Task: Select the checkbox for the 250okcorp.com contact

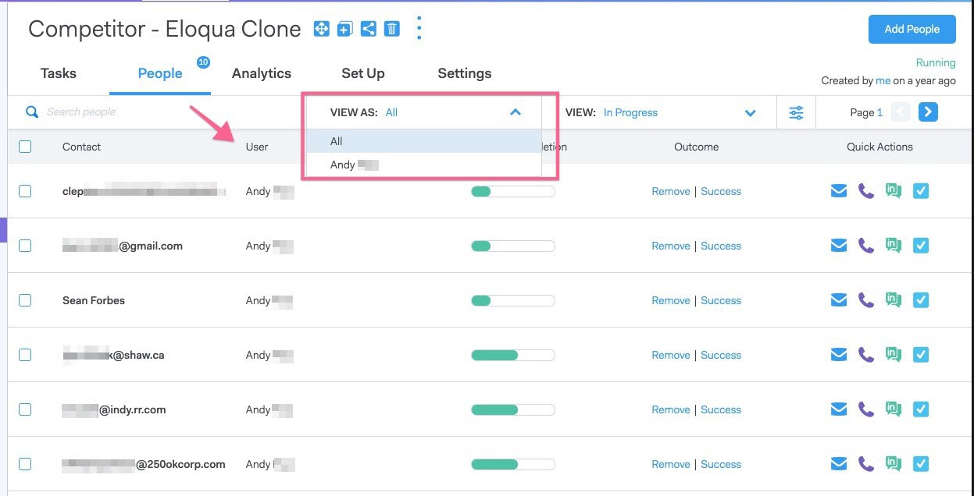Action: (25, 464)
